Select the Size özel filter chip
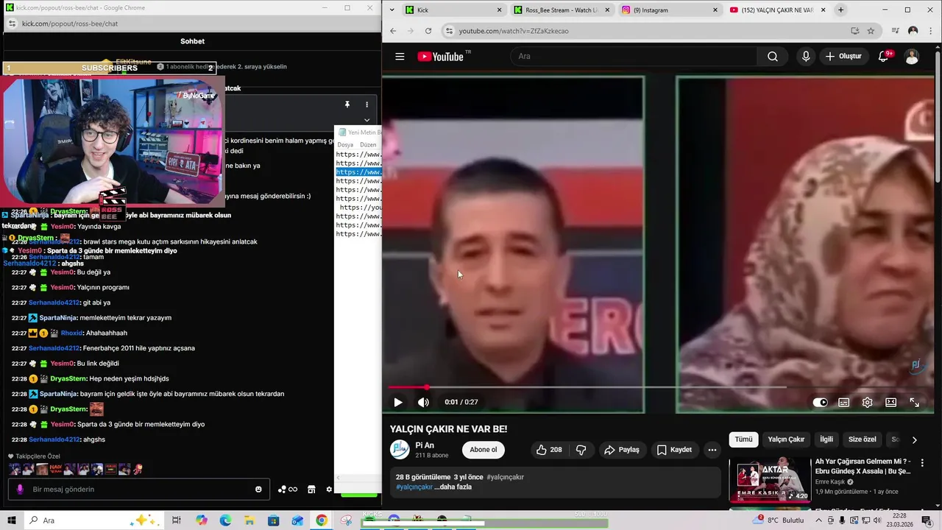Viewport: 942px width, 530px height. tap(863, 439)
